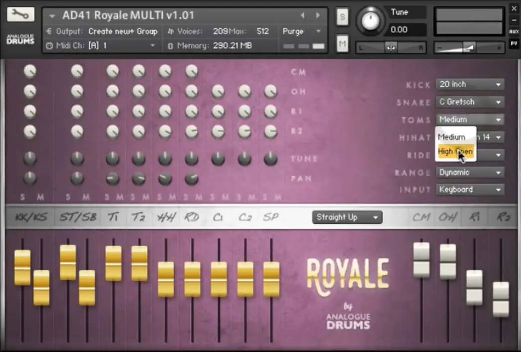Click the SP R1 send knob
The height and width of the screenshot is (352, 521).
pos(271,112)
